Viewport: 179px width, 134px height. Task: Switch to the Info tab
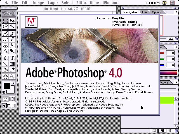[144, 12]
